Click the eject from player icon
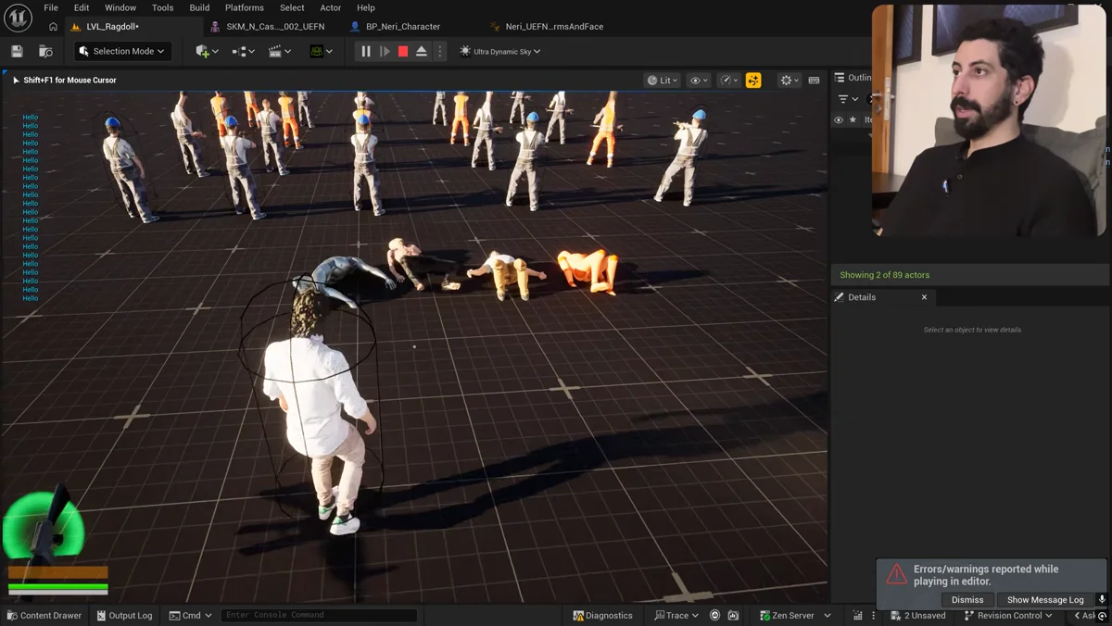This screenshot has height=626, width=1112. pos(422,52)
